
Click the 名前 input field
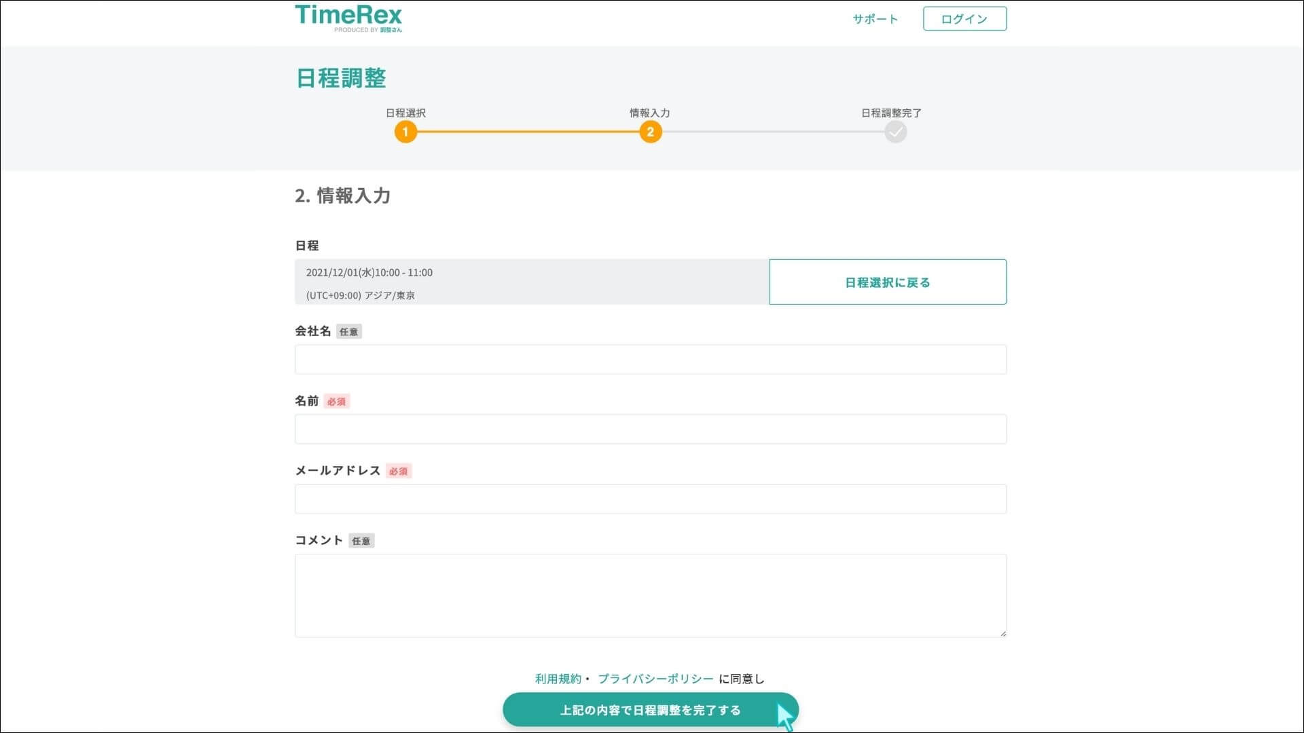pyautogui.click(x=650, y=428)
